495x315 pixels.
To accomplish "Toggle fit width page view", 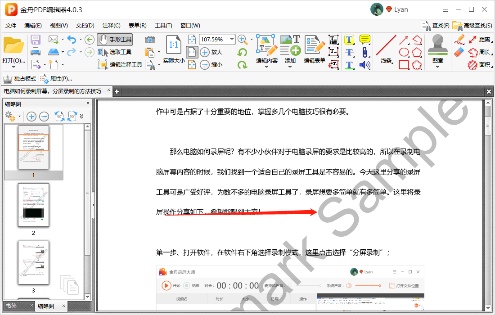I will [x=192, y=52].
